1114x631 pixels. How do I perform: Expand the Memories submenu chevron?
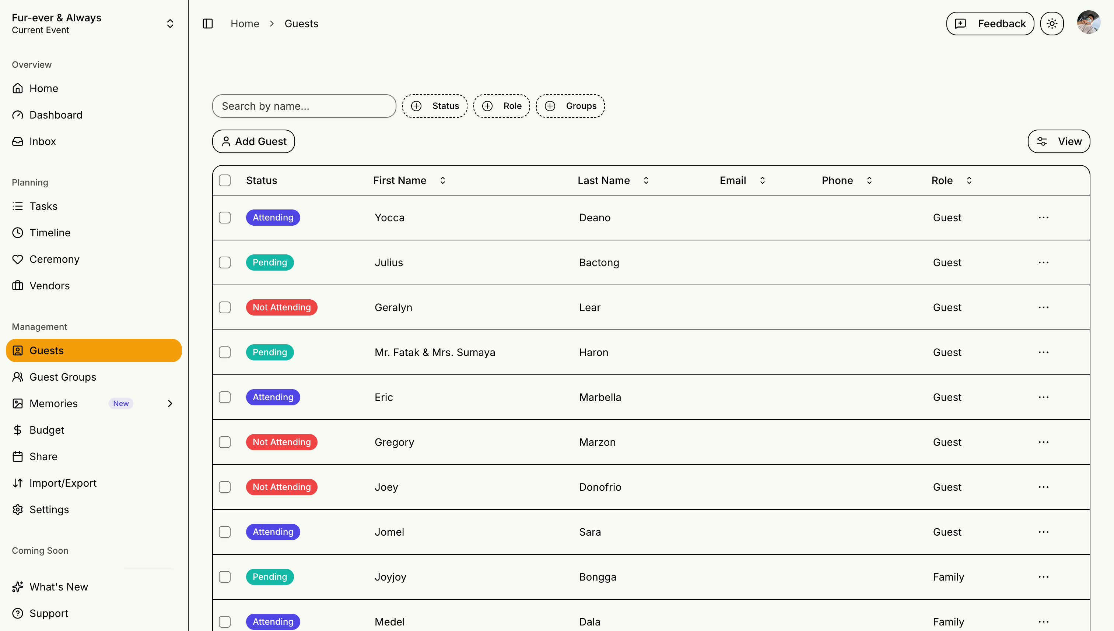[x=170, y=403]
